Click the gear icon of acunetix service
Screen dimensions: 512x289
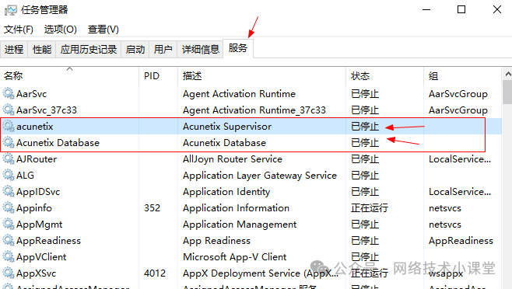[9, 126]
